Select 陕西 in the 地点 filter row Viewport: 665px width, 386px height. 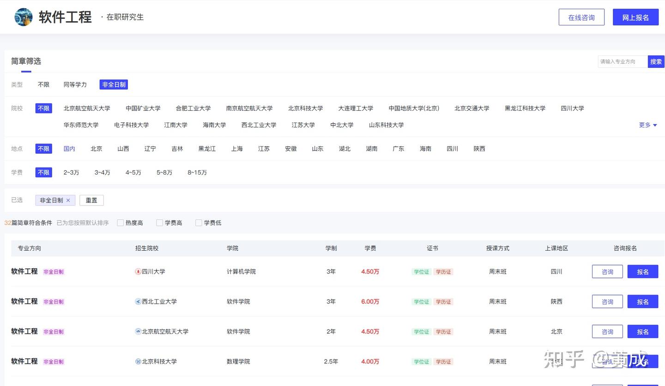pos(479,149)
